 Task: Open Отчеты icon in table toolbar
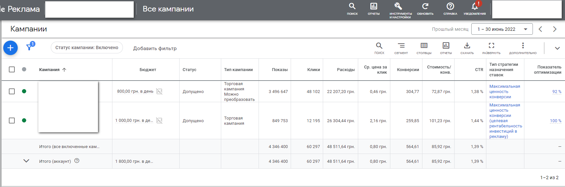[446, 46]
